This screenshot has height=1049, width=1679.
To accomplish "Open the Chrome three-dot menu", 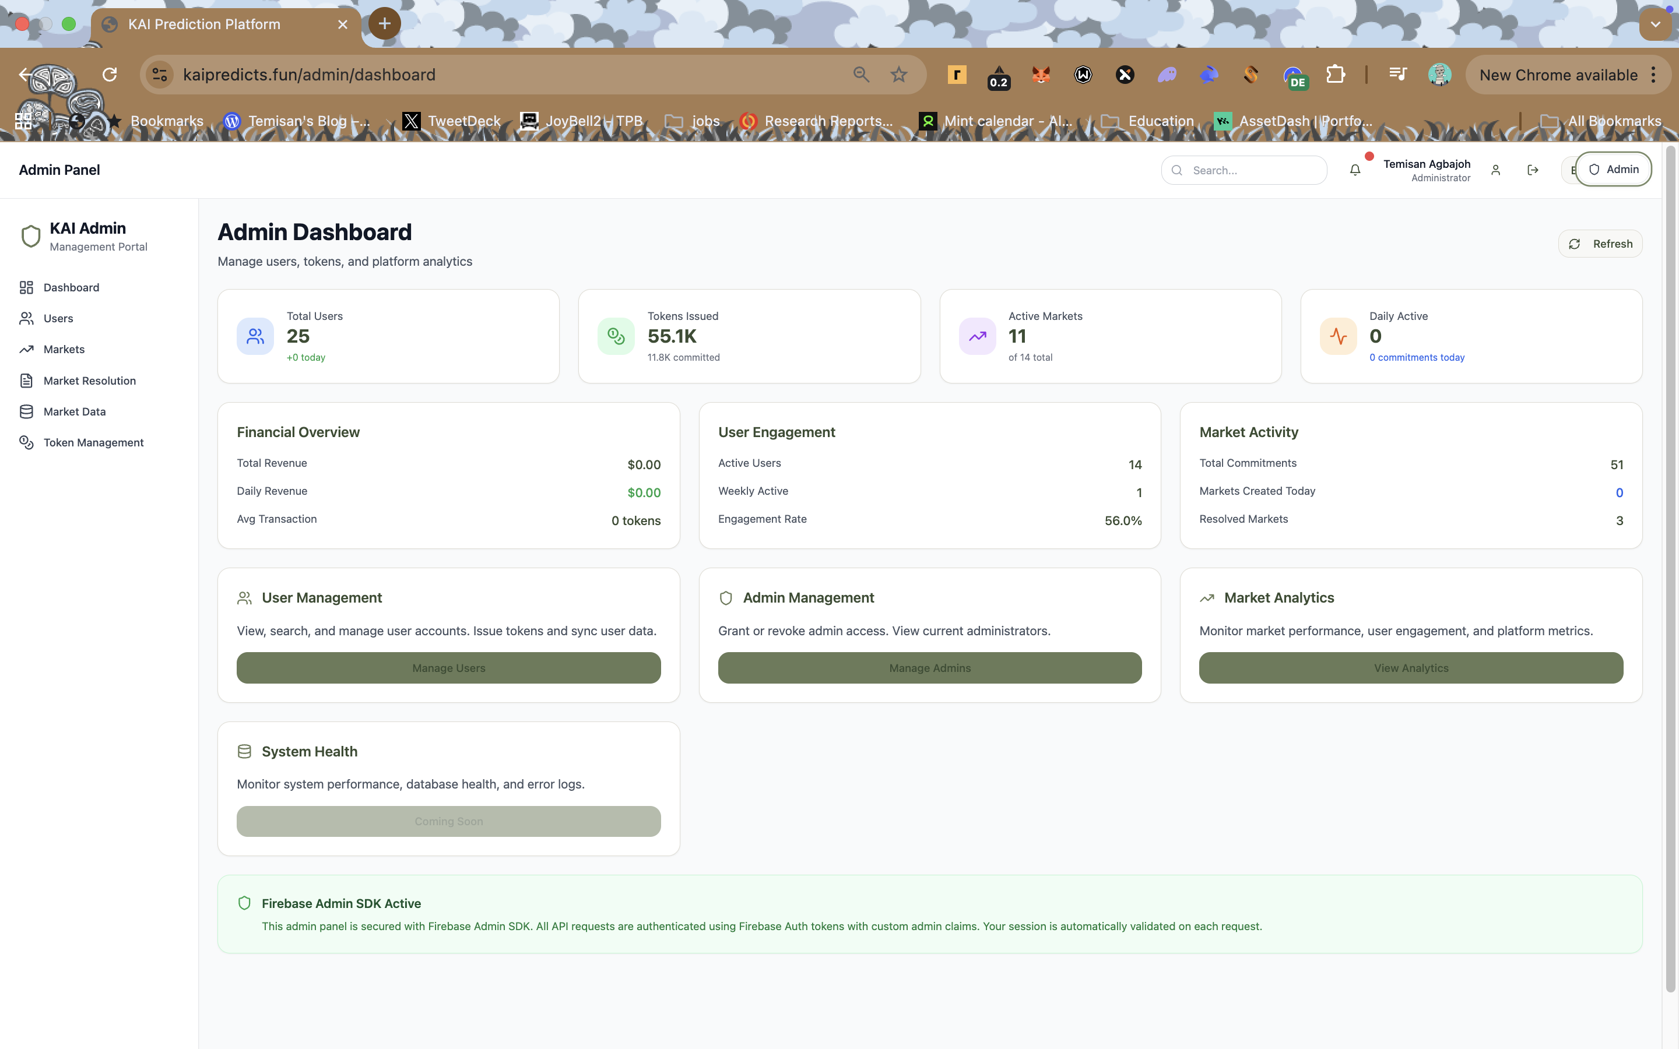I will [1654, 75].
